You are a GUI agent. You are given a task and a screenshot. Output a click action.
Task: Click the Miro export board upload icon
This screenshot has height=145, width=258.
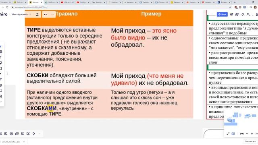point(37,14)
